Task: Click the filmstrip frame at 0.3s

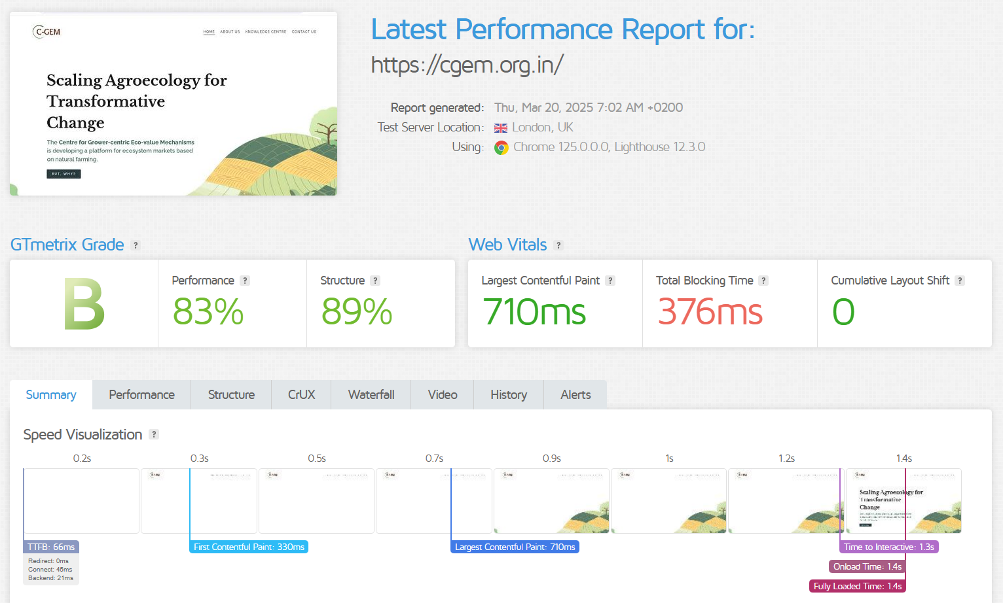Action: point(199,501)
